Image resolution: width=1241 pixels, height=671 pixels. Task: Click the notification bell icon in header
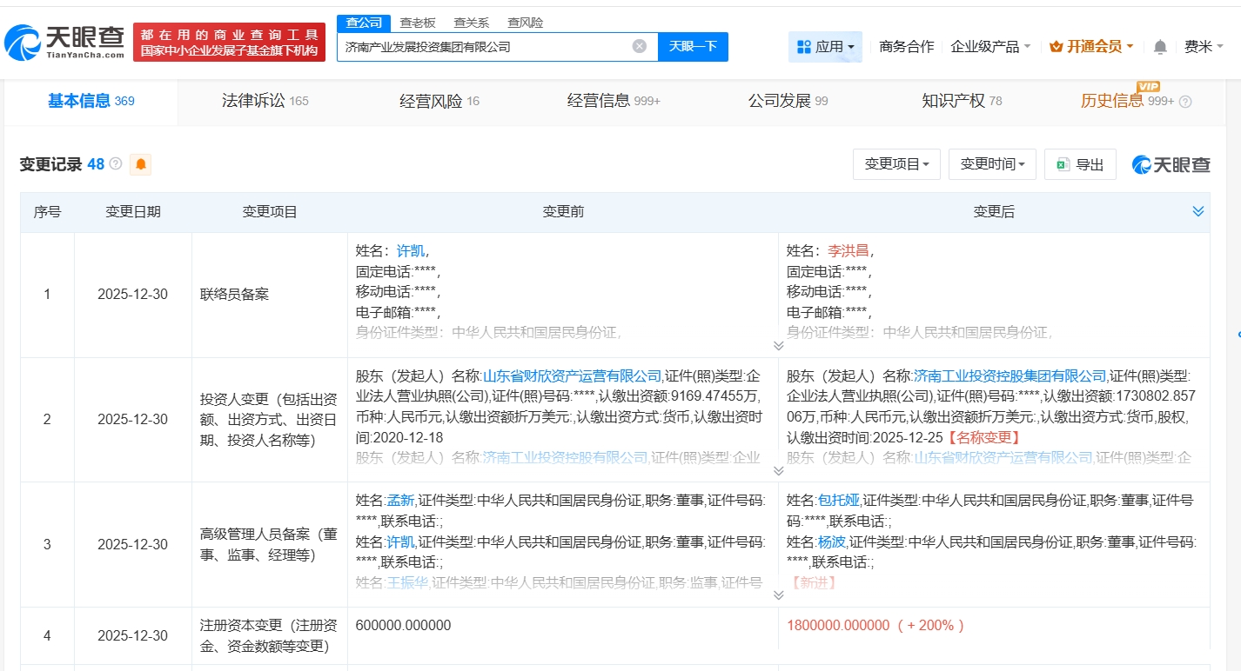(1160, 47)
